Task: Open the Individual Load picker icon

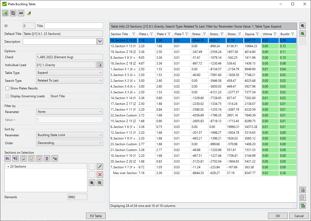Action: pos(100,65)
